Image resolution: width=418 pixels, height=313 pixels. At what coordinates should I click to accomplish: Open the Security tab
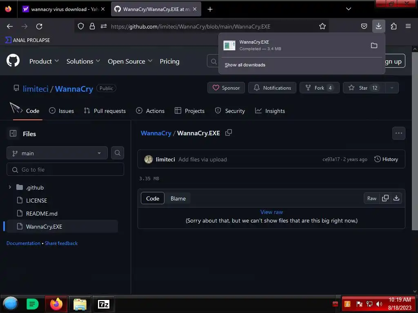coord(230,111)
